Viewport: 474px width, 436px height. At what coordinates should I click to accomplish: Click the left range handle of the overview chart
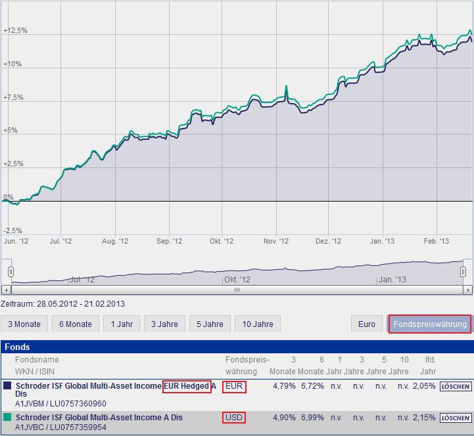[11, 271]
